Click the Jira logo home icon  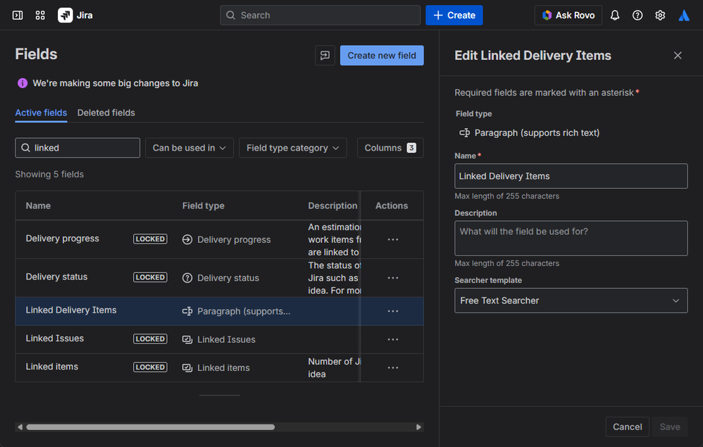[66, 15]
